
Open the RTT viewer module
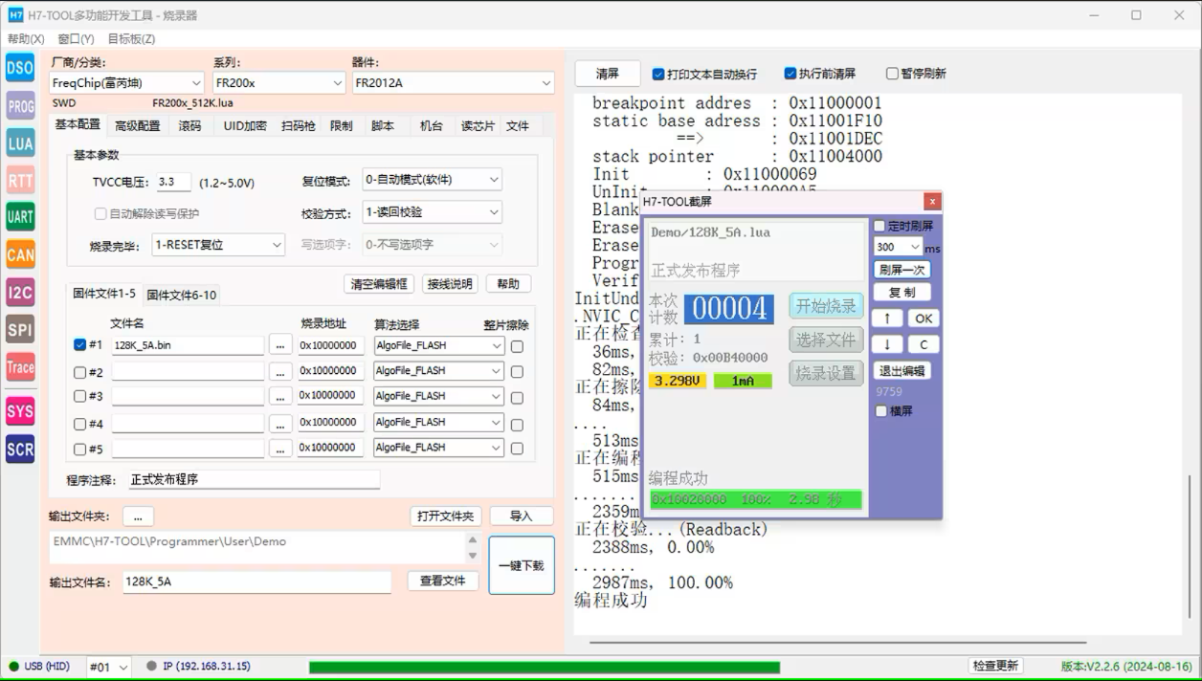tap(20, 181)
